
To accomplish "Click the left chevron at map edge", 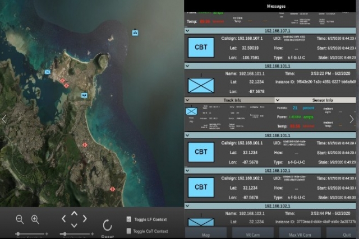I will pos(4,119).
